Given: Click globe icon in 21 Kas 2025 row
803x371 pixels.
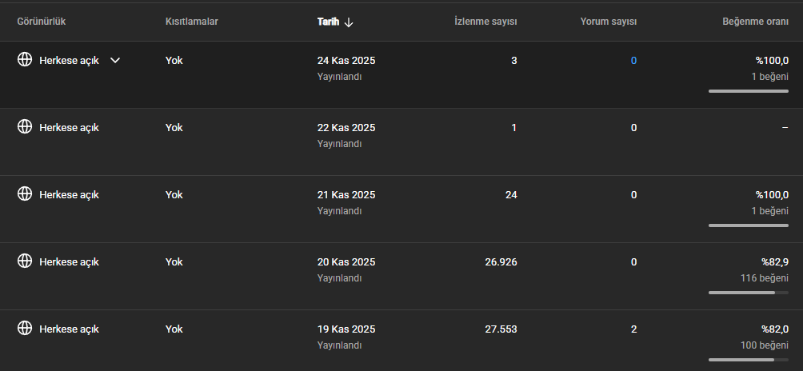Looking at the screenshot, I should pos(25,193).
